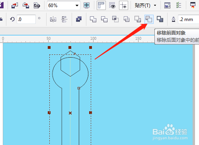
Task: Focus the .2 mm outline width field
Action: 188,19
